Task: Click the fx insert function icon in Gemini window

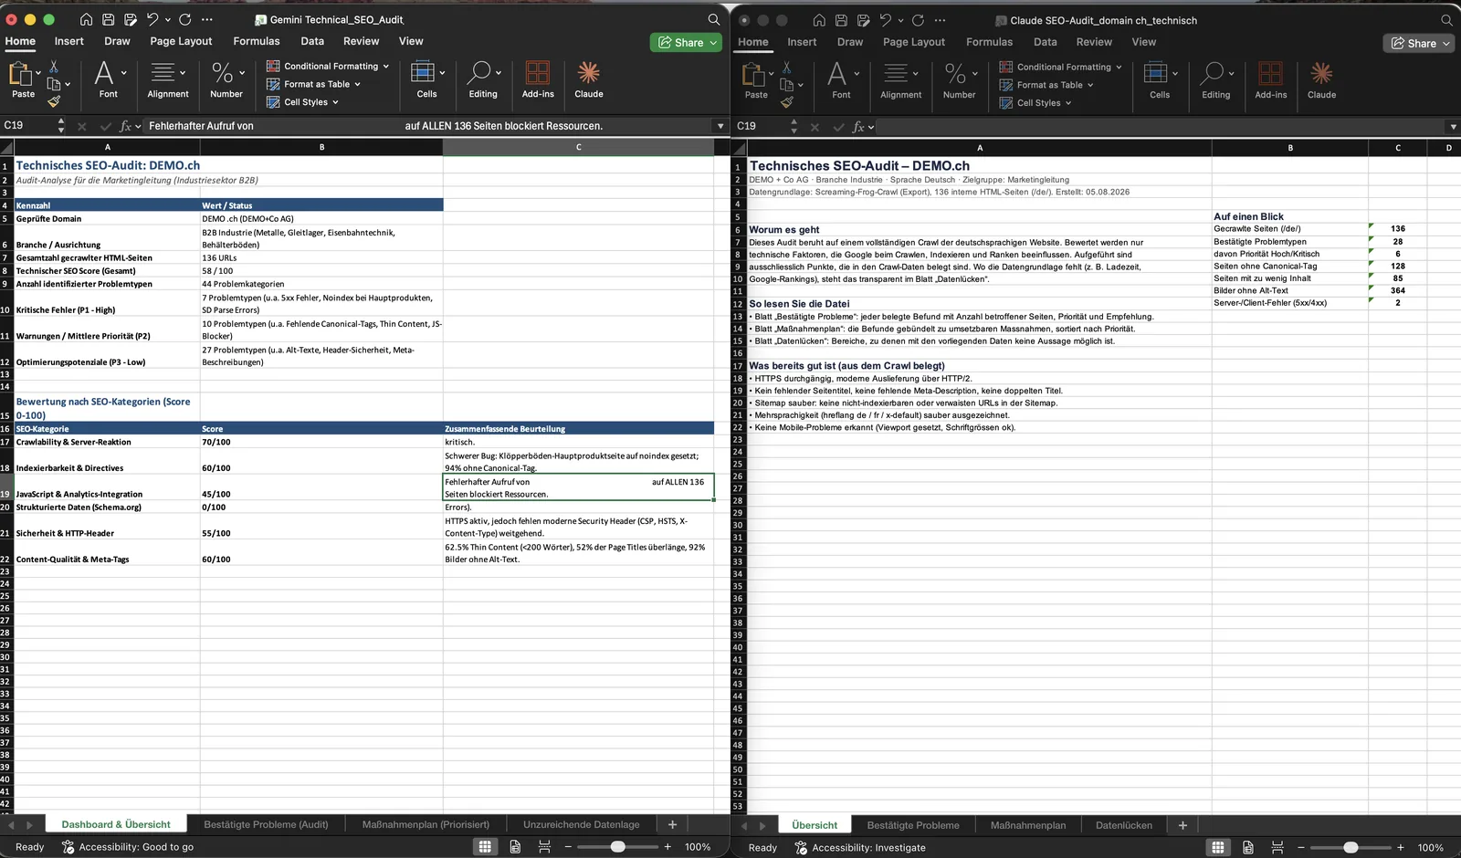Action: (x=125, y=126)
